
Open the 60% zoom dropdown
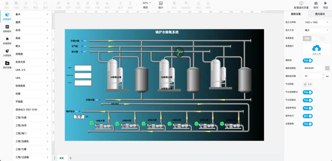pyautogui.click(x=146, y=3)
